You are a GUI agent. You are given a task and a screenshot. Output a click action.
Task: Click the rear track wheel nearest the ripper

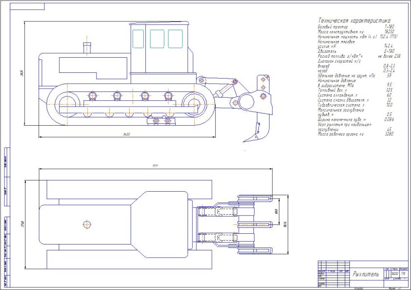click(x=194, y=104)
